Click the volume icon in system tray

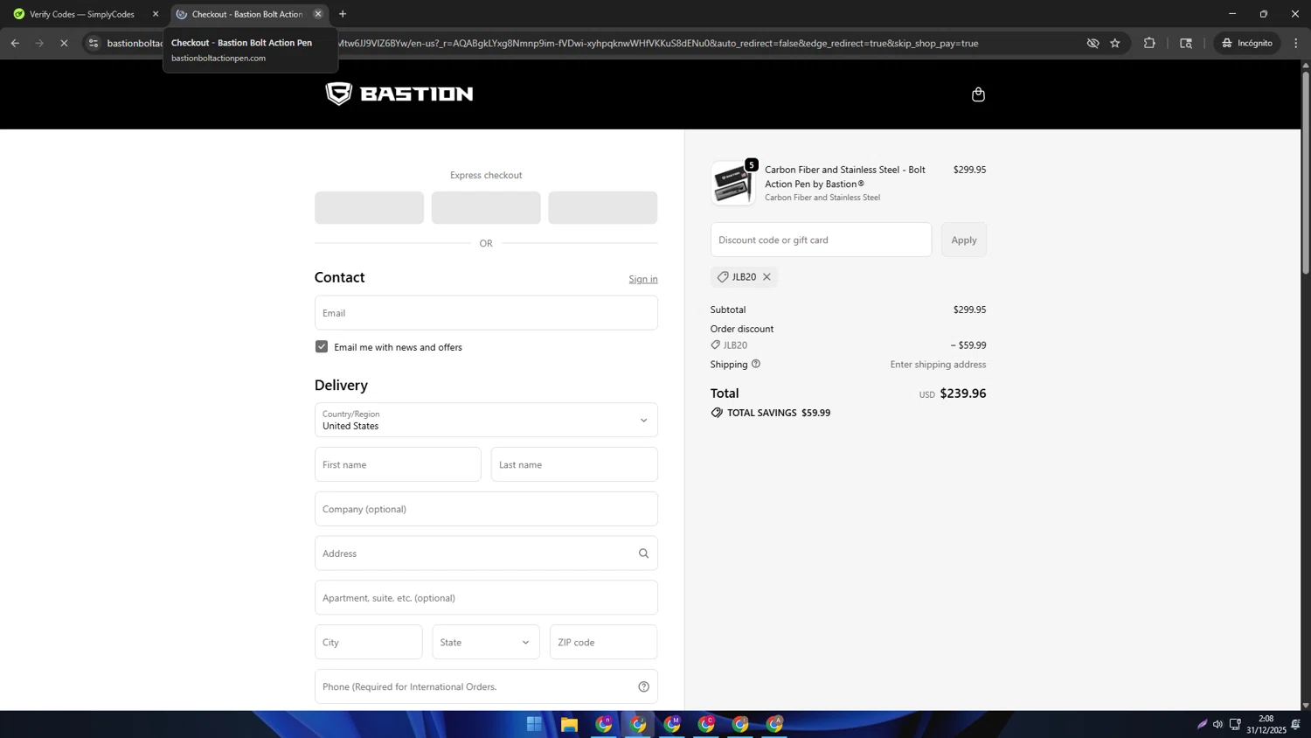click(1217, 724)
